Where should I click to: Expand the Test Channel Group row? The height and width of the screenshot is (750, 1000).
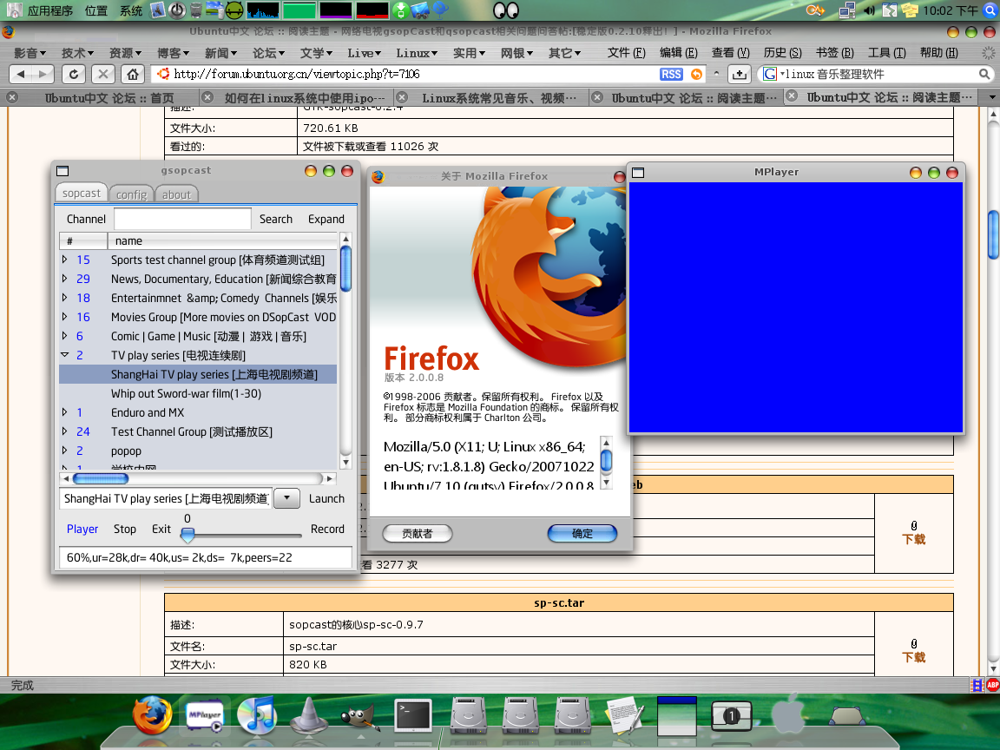point(64,431)
